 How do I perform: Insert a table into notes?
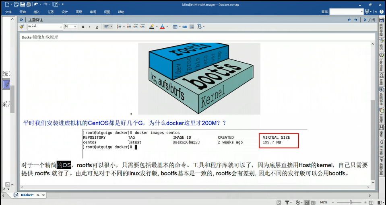pos(175,27)
